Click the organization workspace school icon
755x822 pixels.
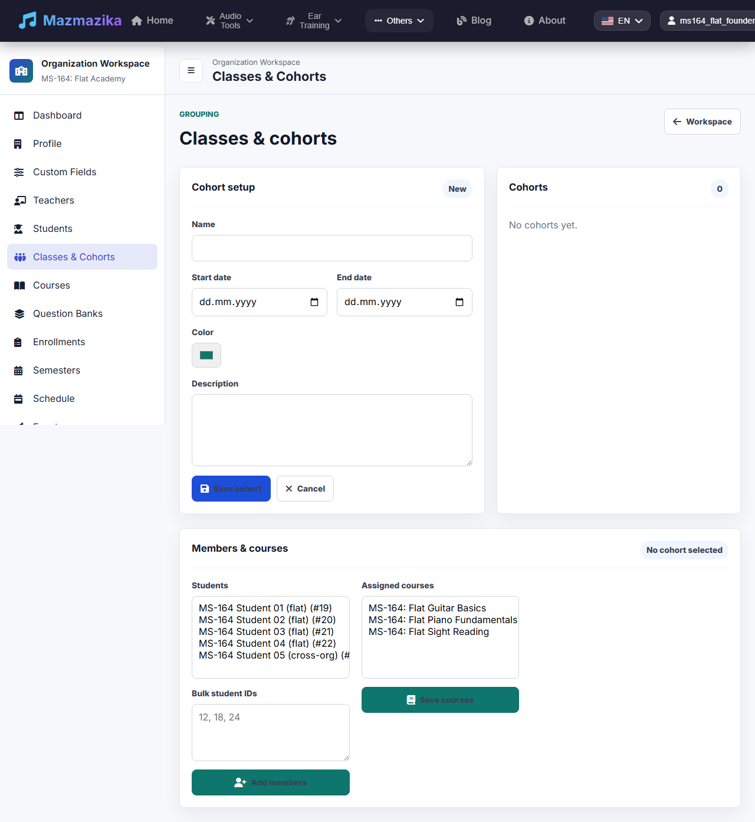[x=21, y=71]
